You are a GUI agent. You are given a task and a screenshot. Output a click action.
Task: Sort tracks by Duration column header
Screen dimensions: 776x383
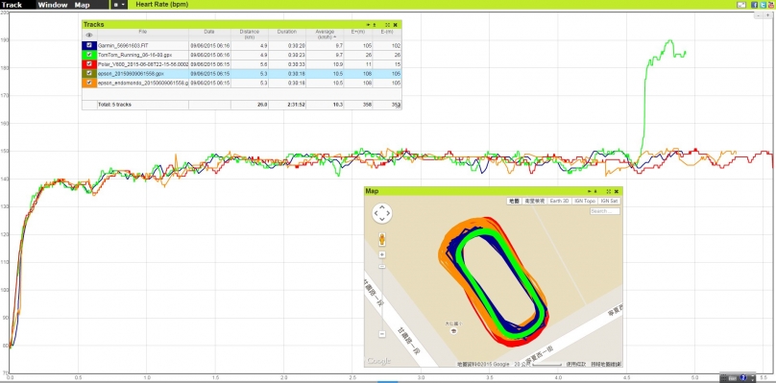[287, 35]
